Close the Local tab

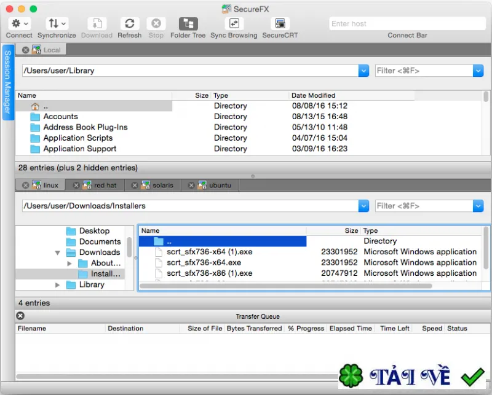click(x=26, y=50)
